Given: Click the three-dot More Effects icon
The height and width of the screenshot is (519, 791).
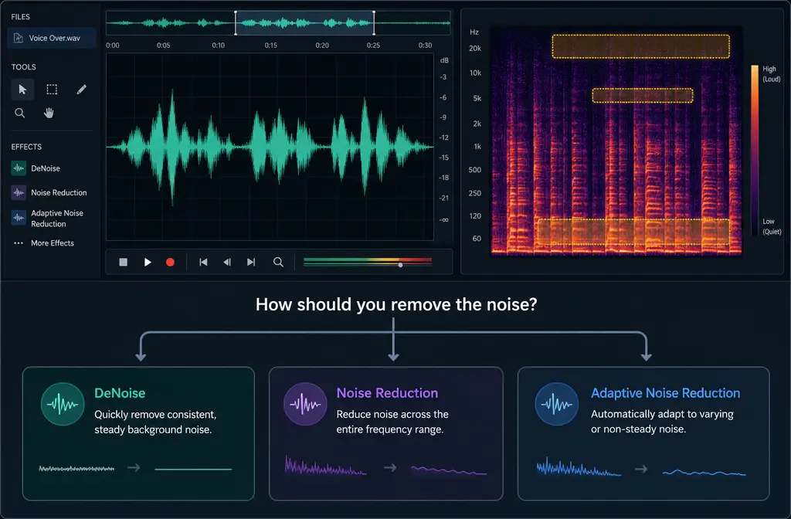Looking at the screenshot, I should click(x=19, y=243).
